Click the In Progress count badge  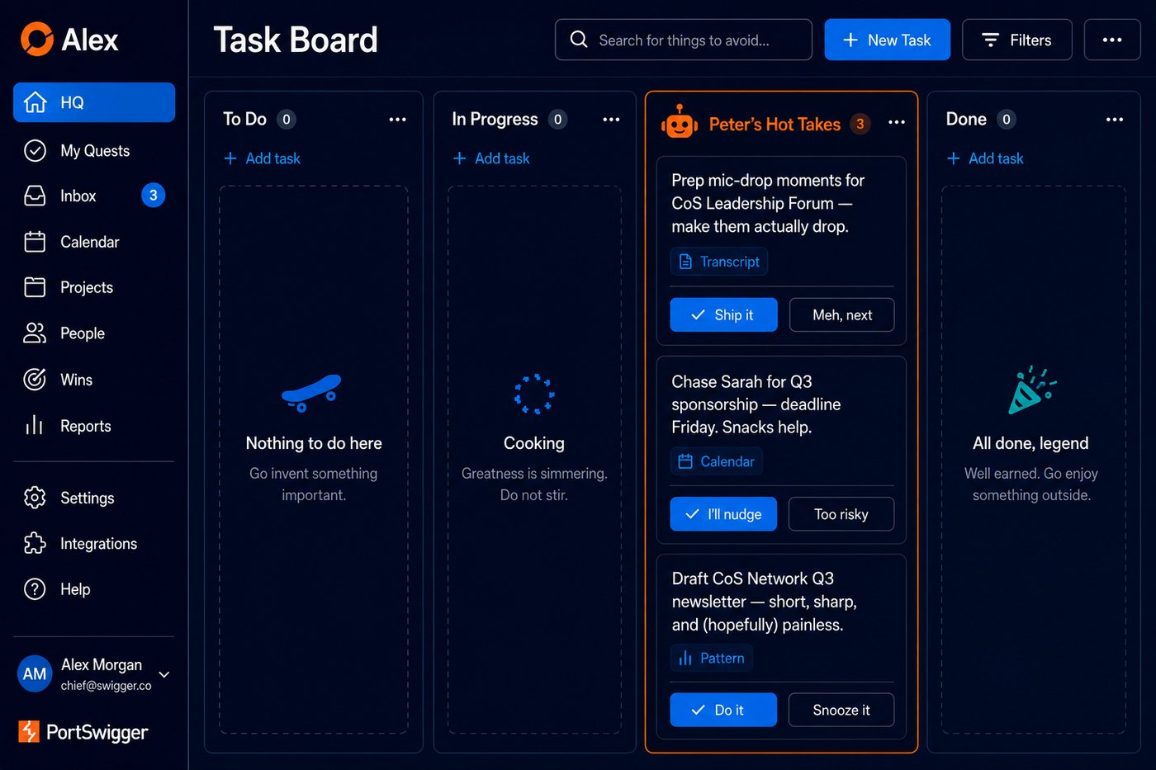click(558, 120)
